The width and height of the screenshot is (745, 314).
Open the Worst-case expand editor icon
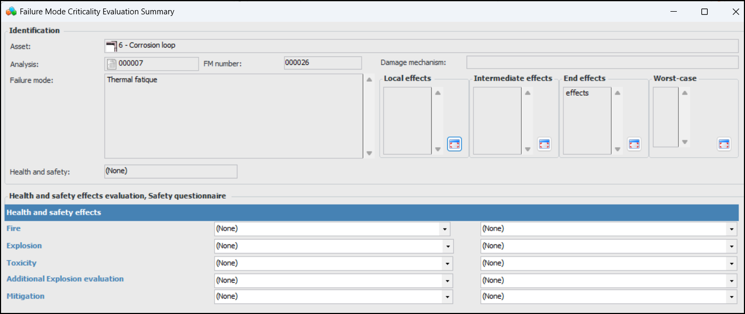[724, 144]
